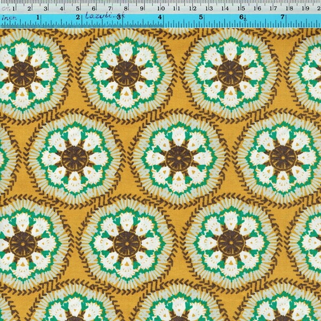Click the number 4 on the centimeter ruler
Image resolution: width=321 pixels, height=321 pixels.
click(62, 9)
